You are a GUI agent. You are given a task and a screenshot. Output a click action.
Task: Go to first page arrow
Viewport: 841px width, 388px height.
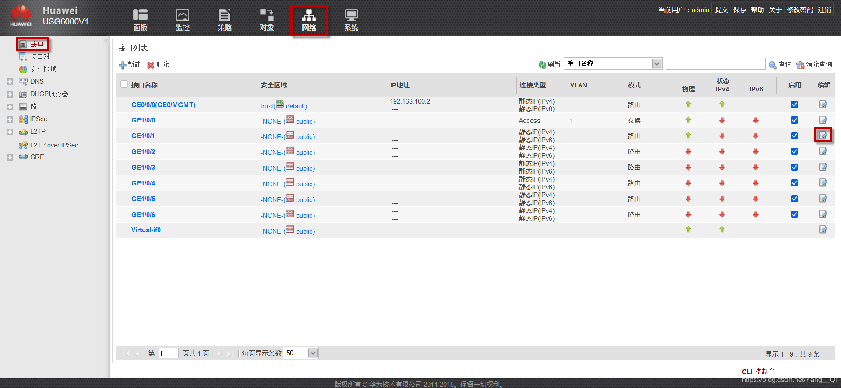coord(126,353)
